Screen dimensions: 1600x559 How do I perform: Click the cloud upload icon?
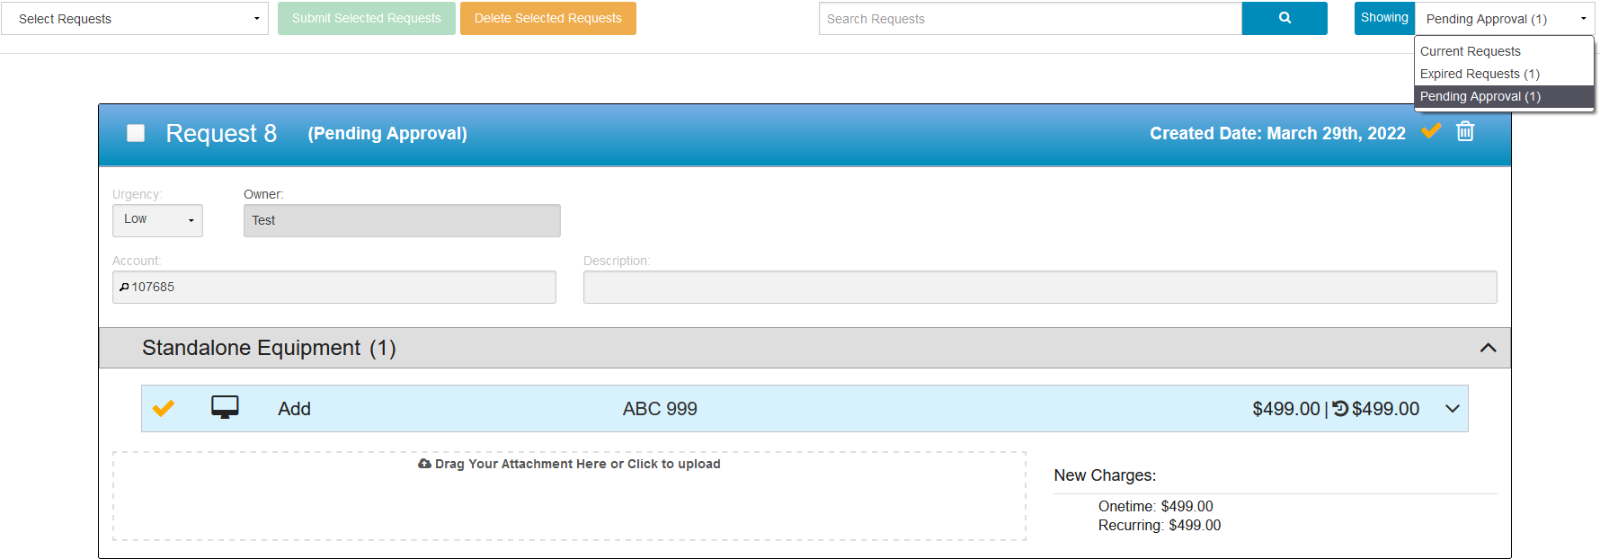click(x=424, y=464)
